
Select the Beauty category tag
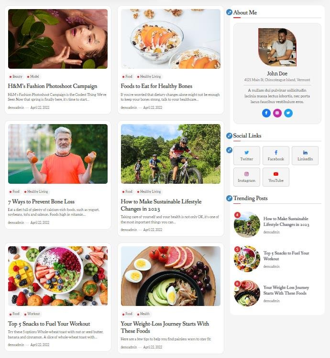click(16, 76)
